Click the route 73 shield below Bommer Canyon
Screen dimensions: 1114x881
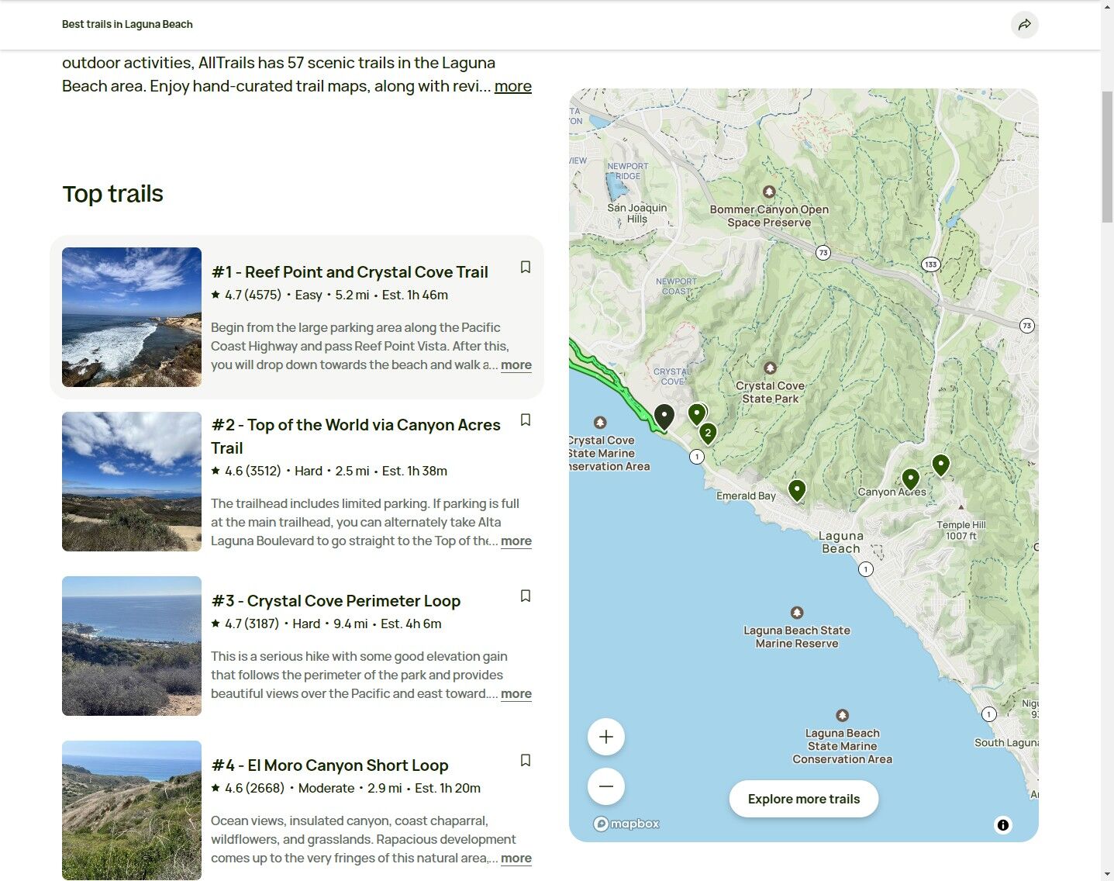pos(823,253)
